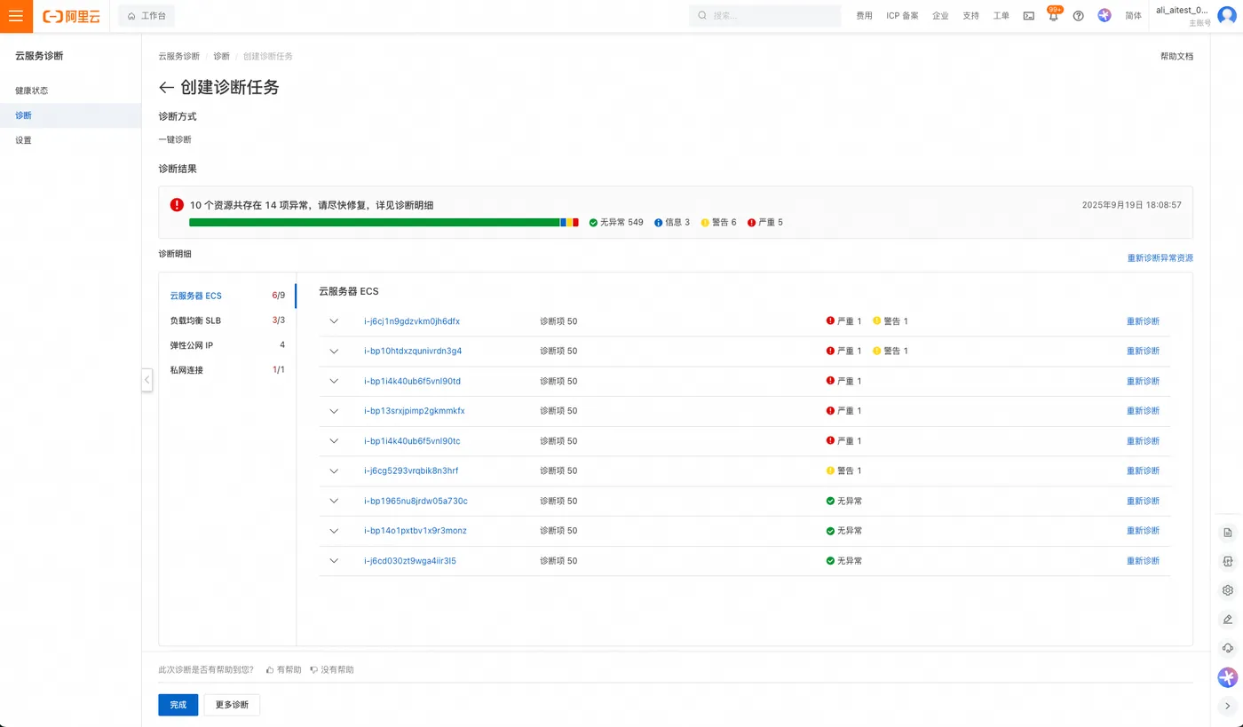Click the Alibaba Cloud logo
Image resolution: width=1243 pixels, height=727 pixels.
(x=71, y=16)
